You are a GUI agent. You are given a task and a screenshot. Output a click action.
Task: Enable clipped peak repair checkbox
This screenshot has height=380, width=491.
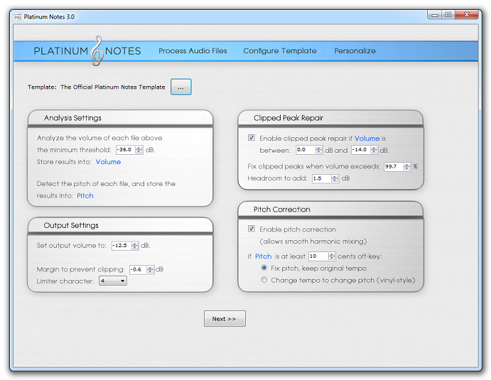point(252,138)
